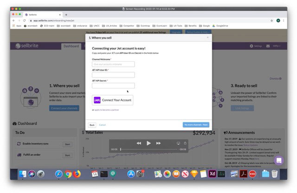
Task: Open the Benefits bookmarks folder
Action: (191, 26)
